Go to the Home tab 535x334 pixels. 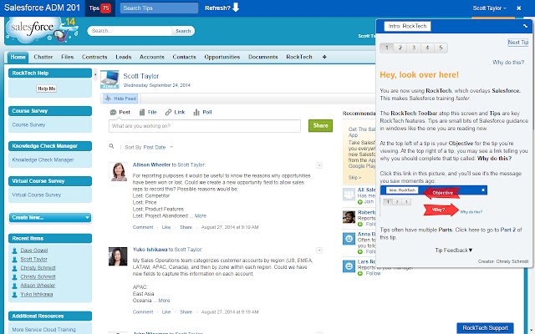[18, 57]
